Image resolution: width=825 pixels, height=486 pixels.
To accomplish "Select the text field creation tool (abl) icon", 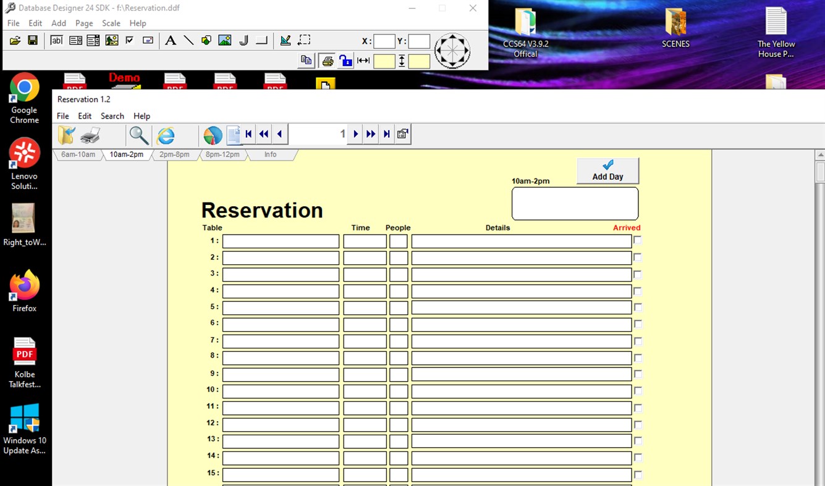I will pos(56,40).
